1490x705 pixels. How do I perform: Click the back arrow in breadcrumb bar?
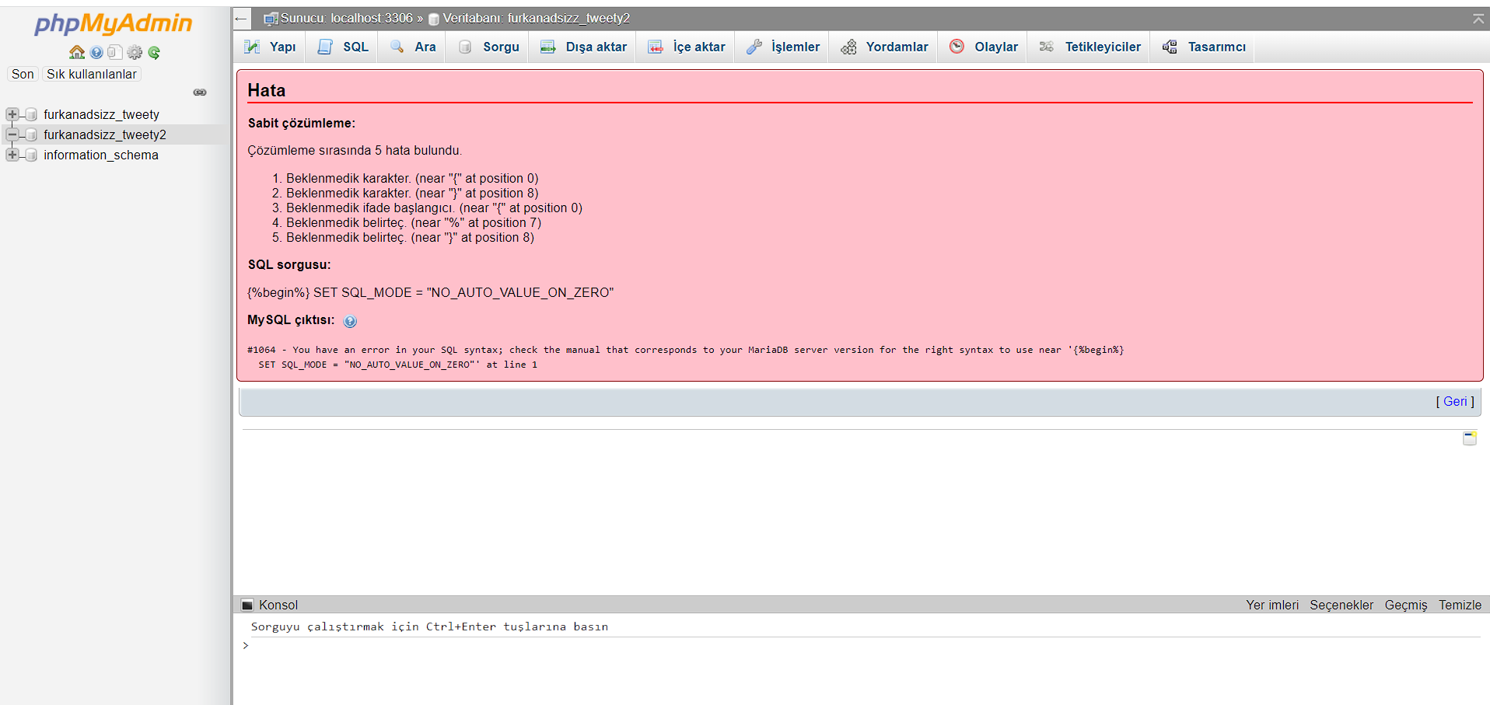241,19
